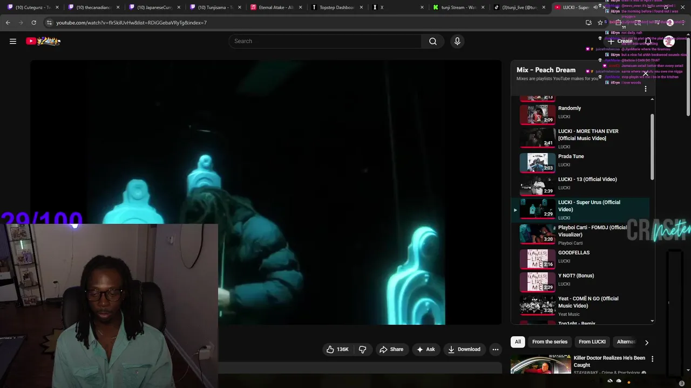Viewport: 691px width, 388px height.
Task: Close the Mix - Peach Dream playlist panel
Action: (x=646, y=73)
